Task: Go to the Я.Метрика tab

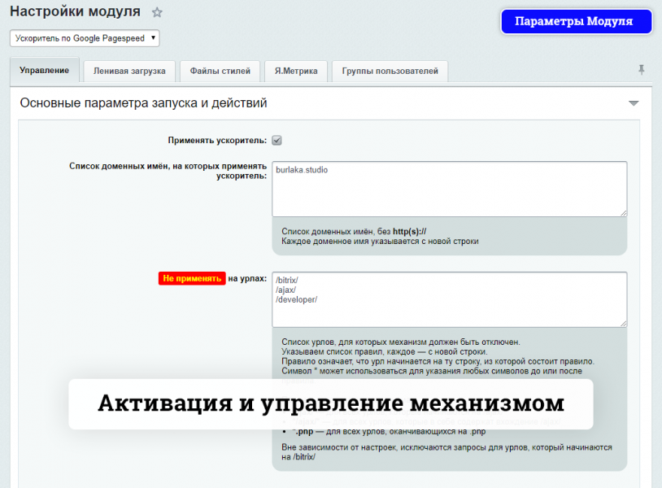Action: (295, 71)
